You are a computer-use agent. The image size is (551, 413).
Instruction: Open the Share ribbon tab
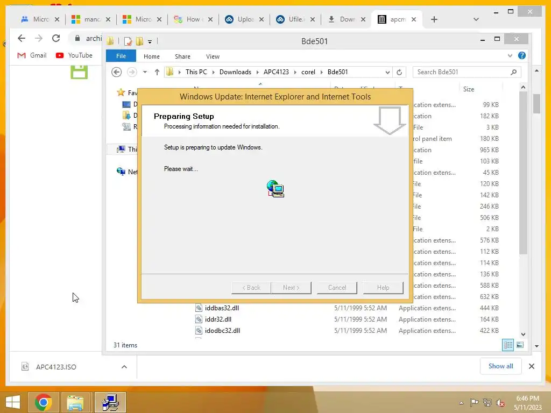point(182,56)
